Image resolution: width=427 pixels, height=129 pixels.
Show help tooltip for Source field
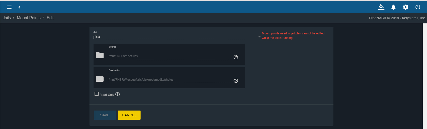236,57
